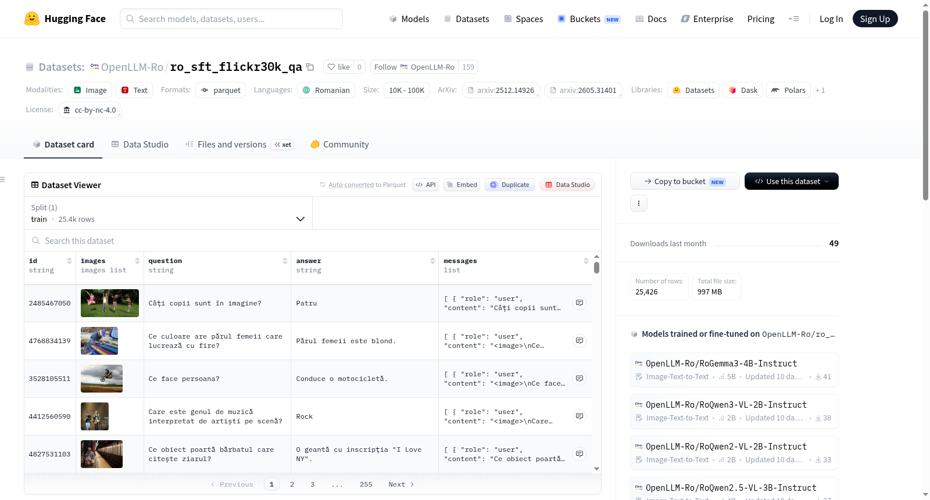
Task: Filter by the Text modality tag
Action: (134, 90)
